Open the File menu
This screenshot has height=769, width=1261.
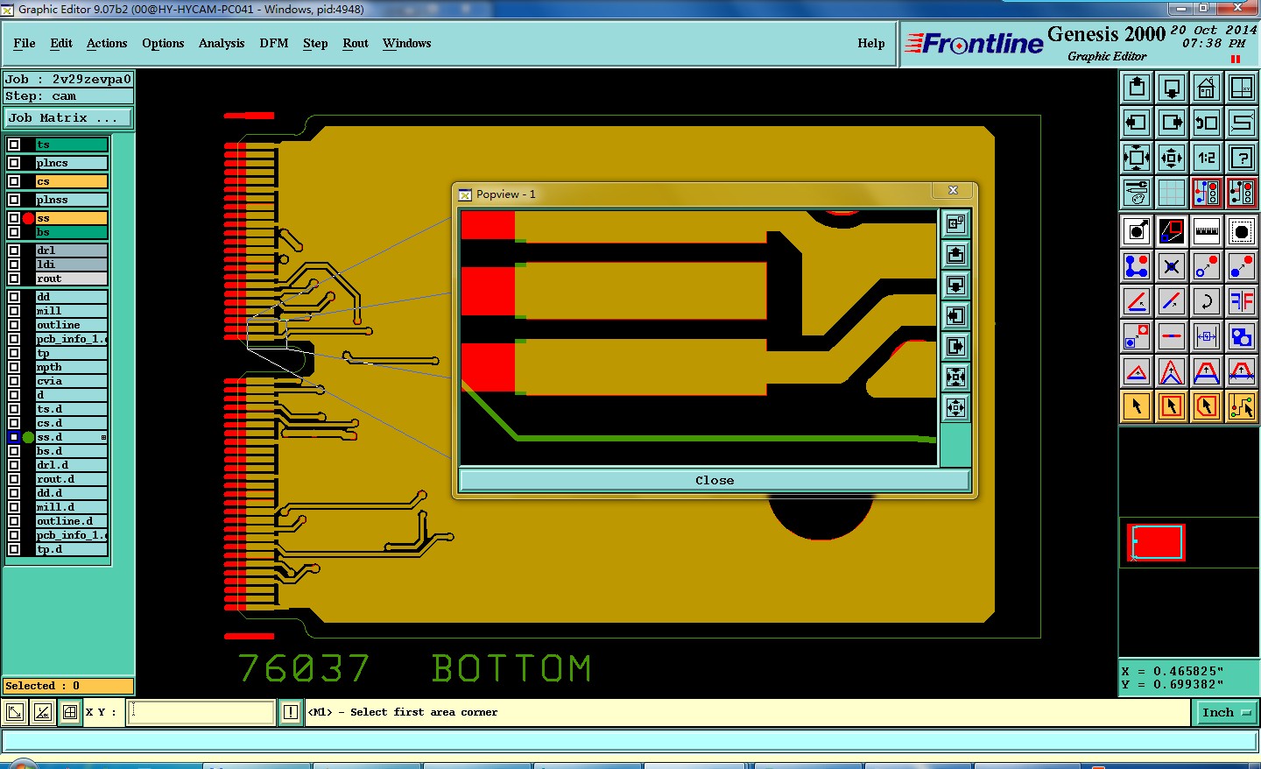tap(25, 43)
